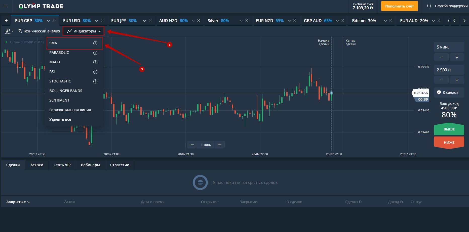Collapse the Индикаторы dropdown
469x232 pixels.
click(x=84, y=31)
